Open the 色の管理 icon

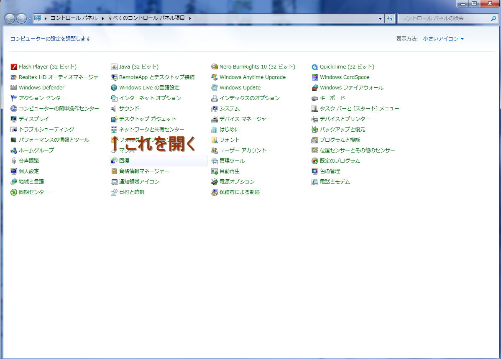click(x=315, y=171)
